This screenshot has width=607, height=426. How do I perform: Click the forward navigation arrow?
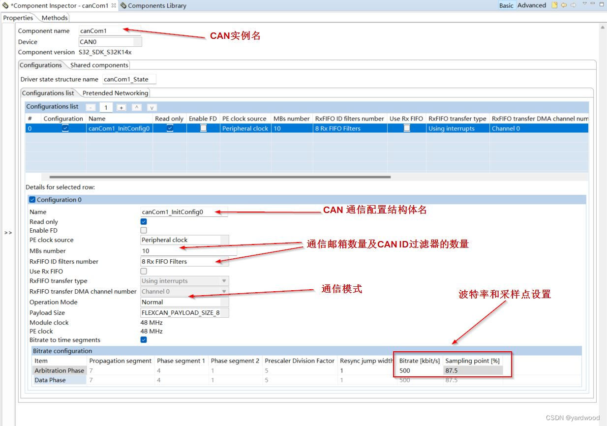[574, 5]
